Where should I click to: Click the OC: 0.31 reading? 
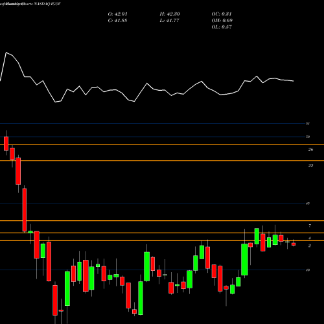pos(222,14)
